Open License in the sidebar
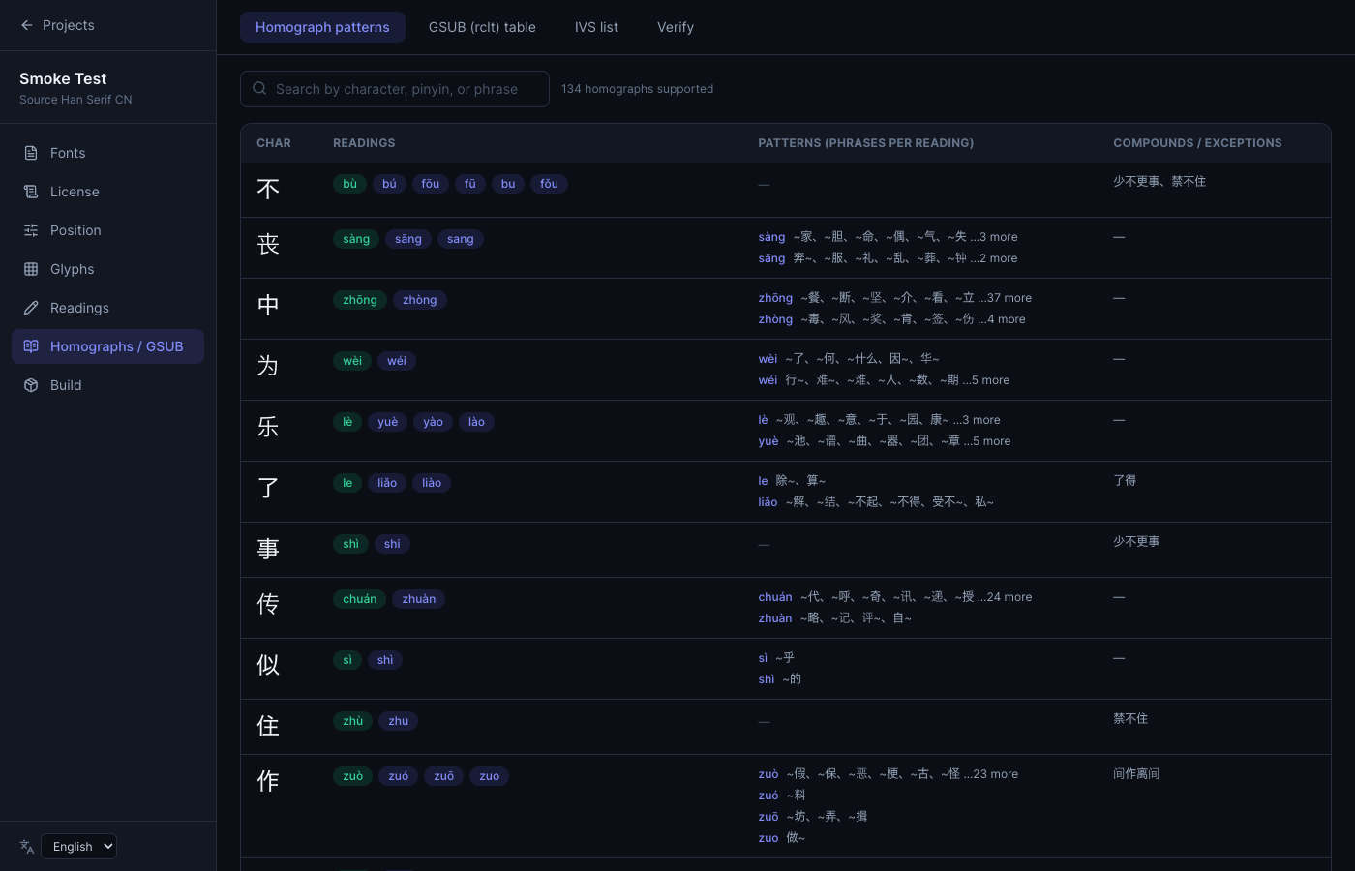Screen dimensions: 1355x871 pos(107,192)
